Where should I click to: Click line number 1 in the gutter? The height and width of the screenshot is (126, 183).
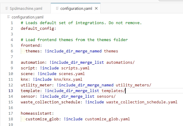(x=12, y=23)
